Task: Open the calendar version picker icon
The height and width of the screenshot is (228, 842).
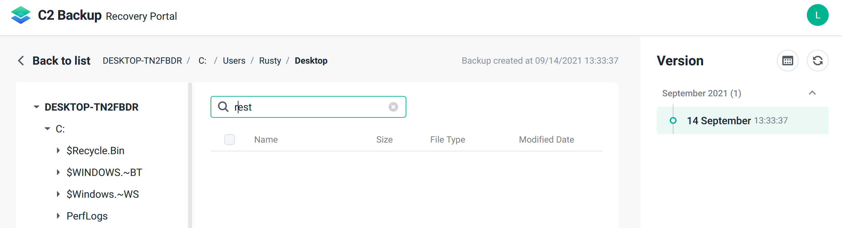Action: (788, 61)
